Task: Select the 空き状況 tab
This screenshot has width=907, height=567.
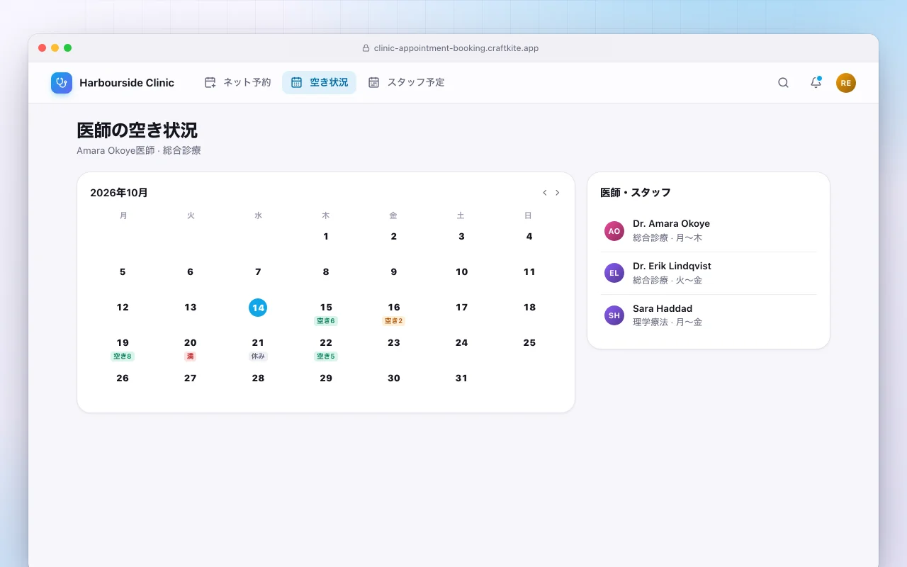Action: (x=320, y=83)
